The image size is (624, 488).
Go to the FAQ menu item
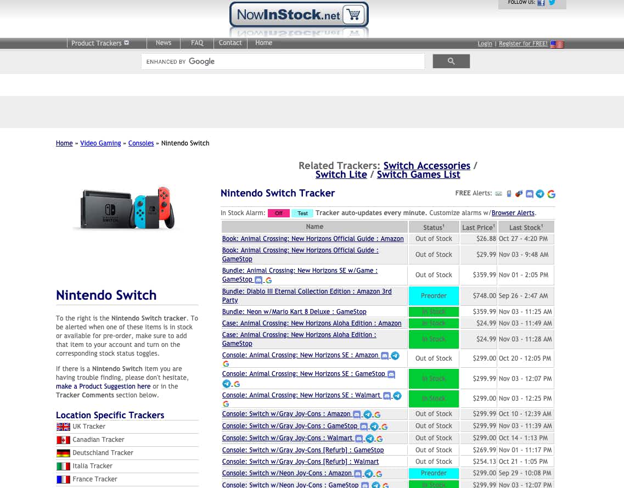click(x=197, y=43)
